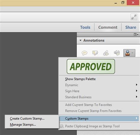
Task: Open the Comment pane
Action: click(108, 27)
